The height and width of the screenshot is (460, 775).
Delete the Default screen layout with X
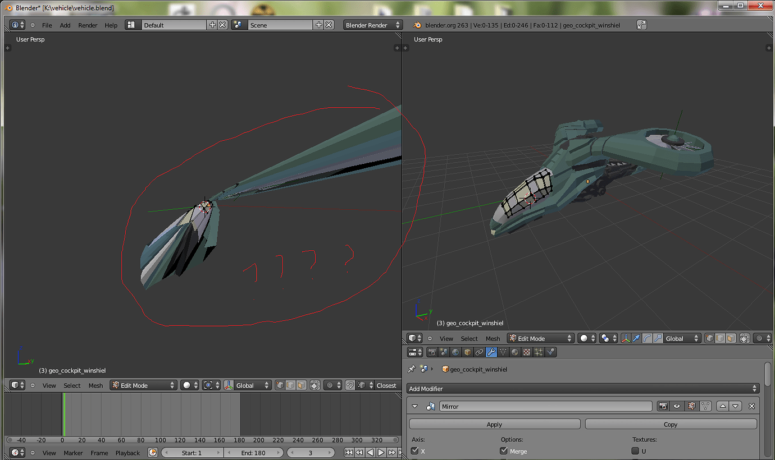click(222, 25)
